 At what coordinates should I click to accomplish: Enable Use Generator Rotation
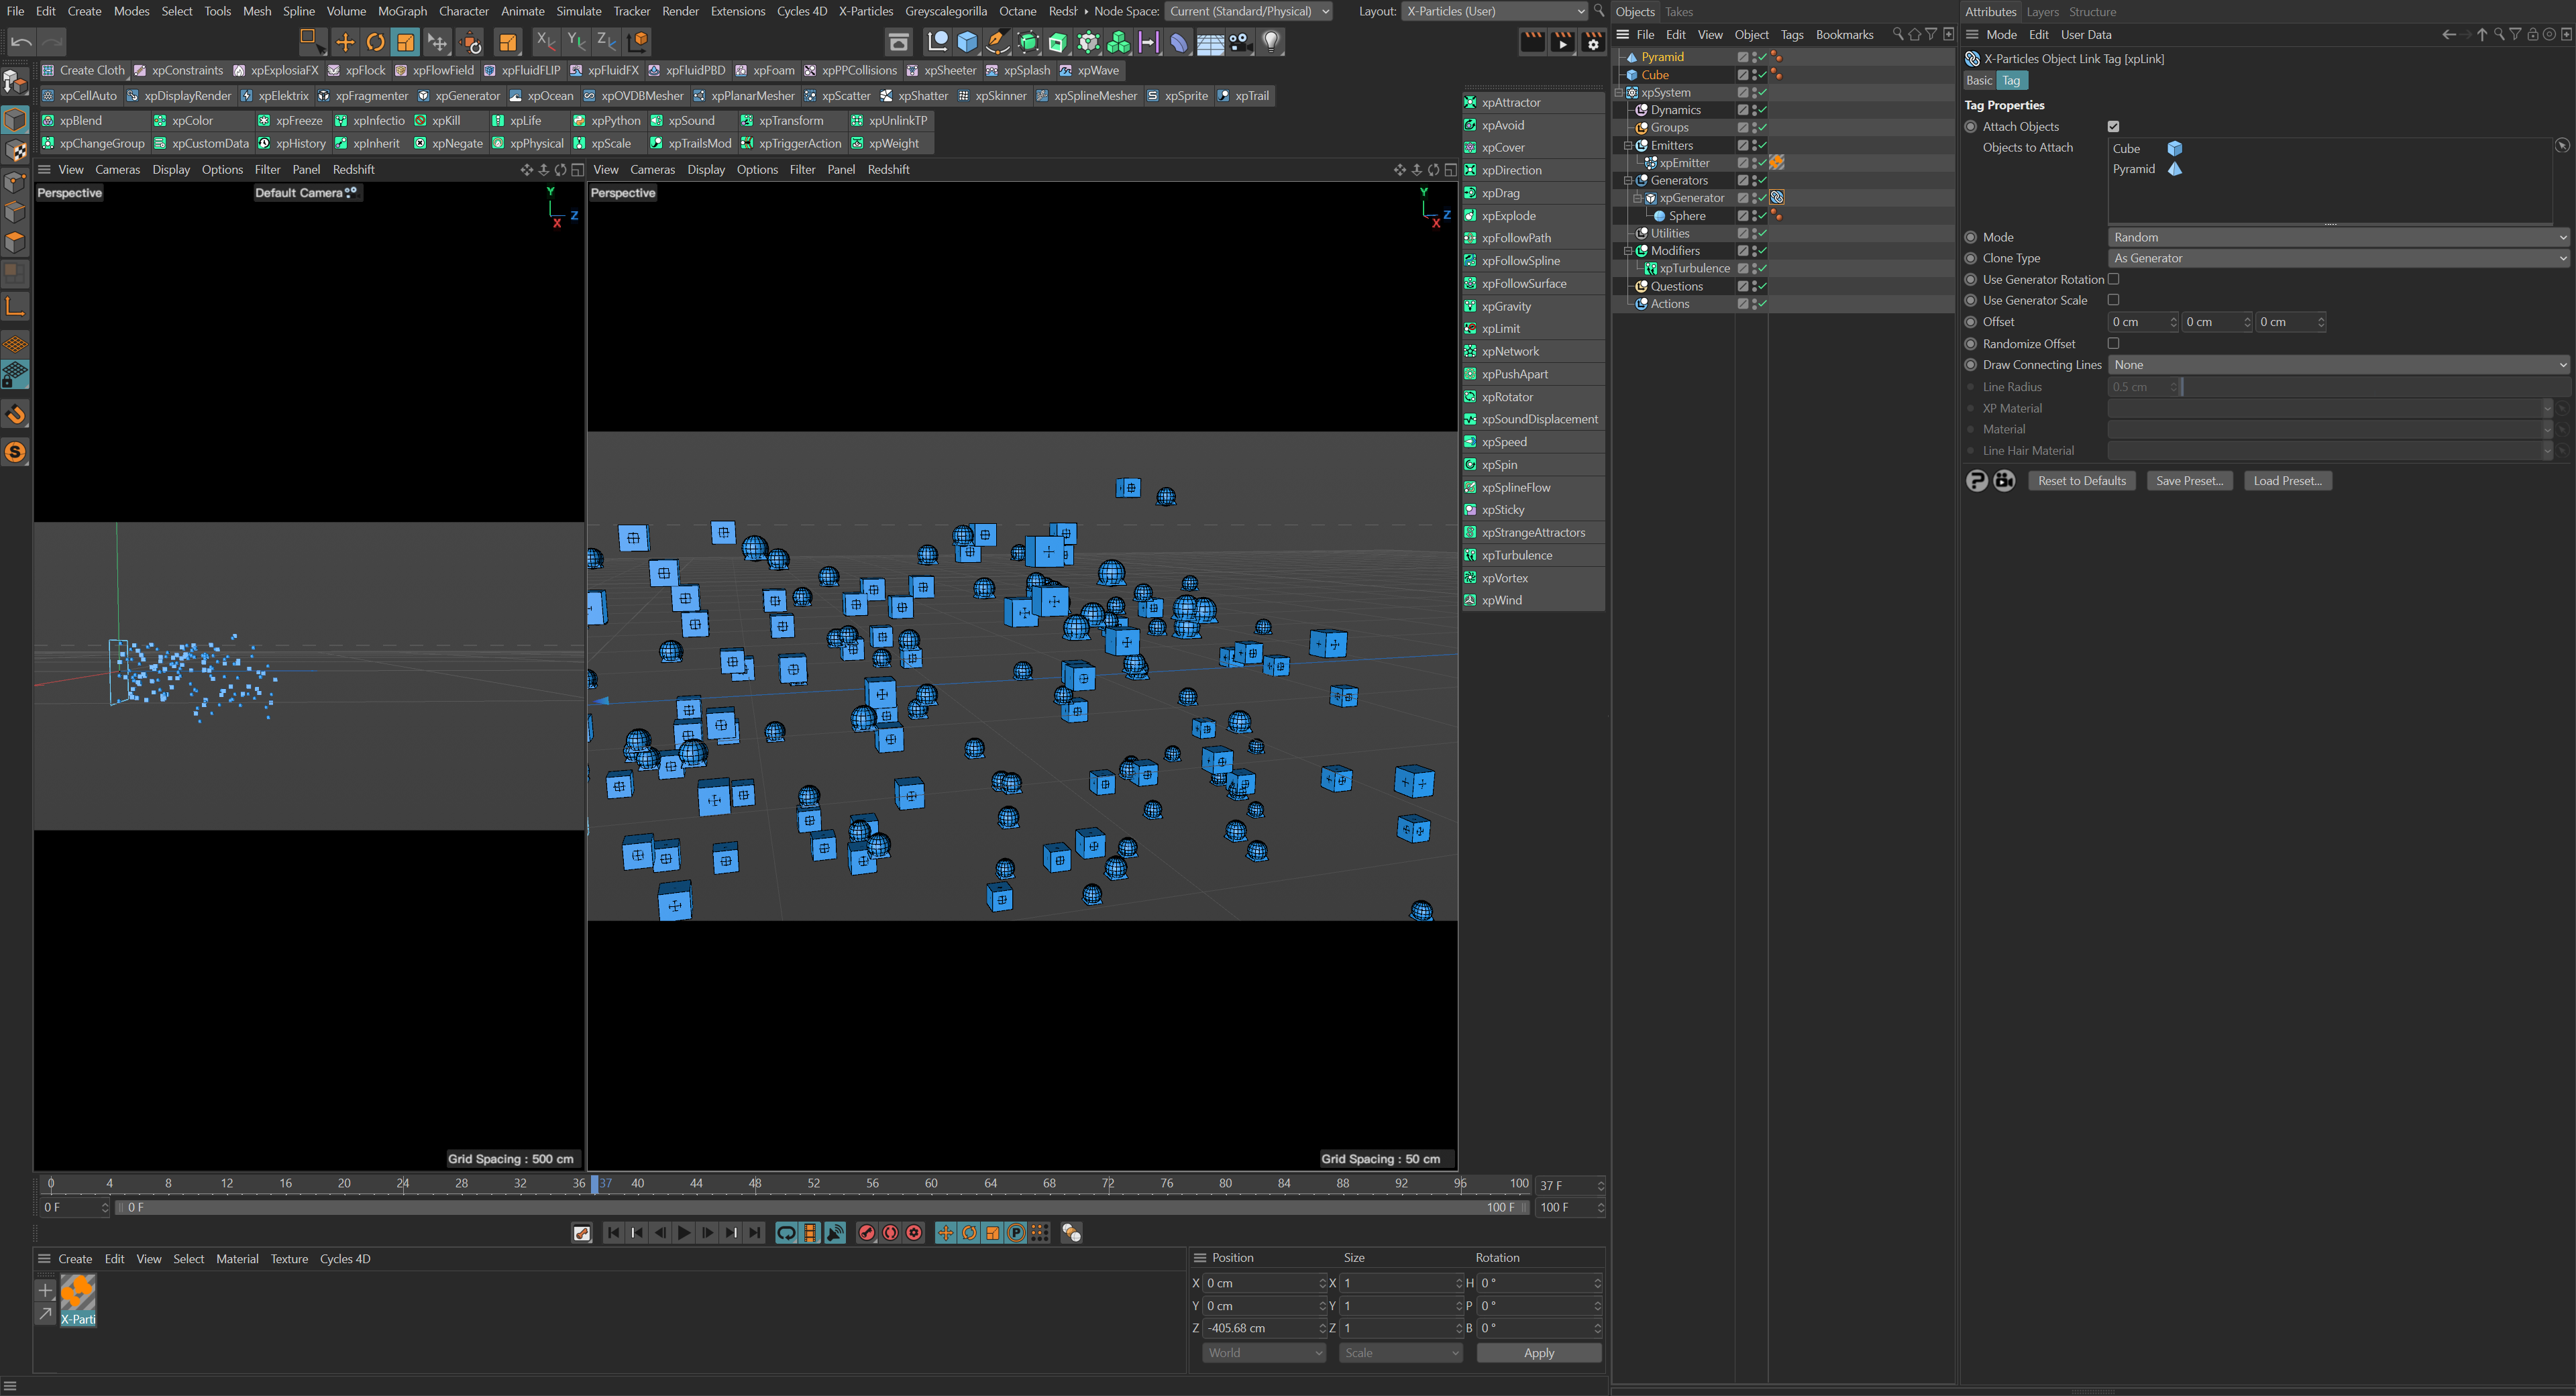(x=2113, y=280)
